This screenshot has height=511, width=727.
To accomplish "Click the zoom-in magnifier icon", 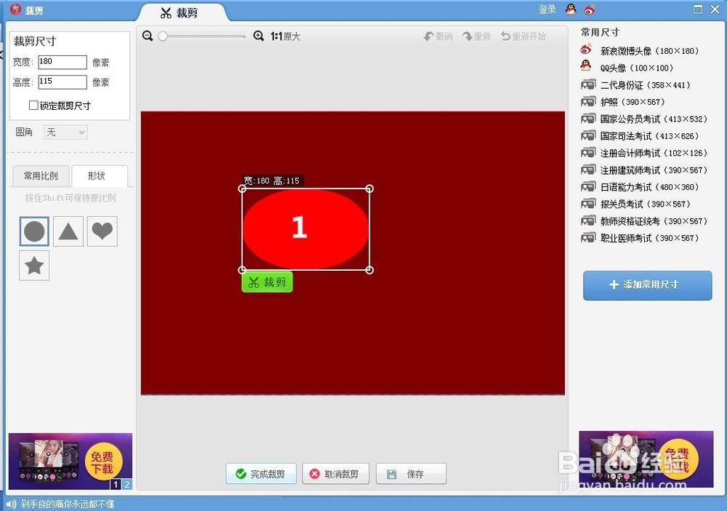I will click(x=259, y=35).
